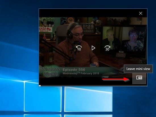The height and width of the screenshot is (117, 156).
Task: Click the seek bar position marker
Action: [x=40, y=86]
